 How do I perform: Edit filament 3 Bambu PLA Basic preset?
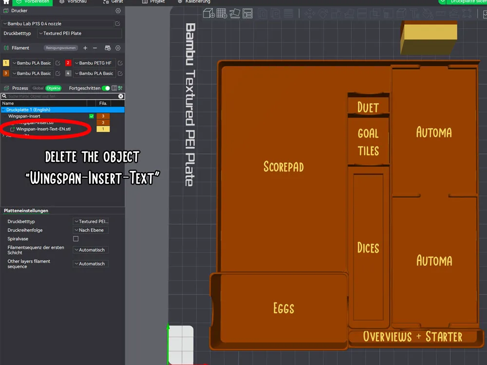(58, 73)
